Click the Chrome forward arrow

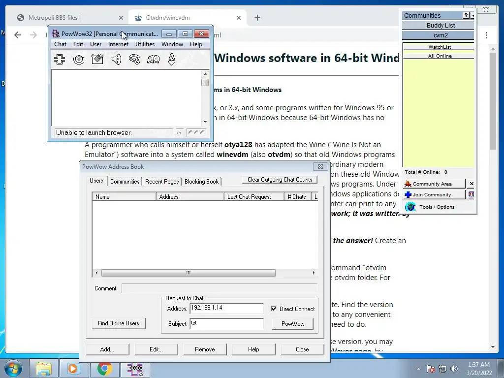[x=33, y=35]
